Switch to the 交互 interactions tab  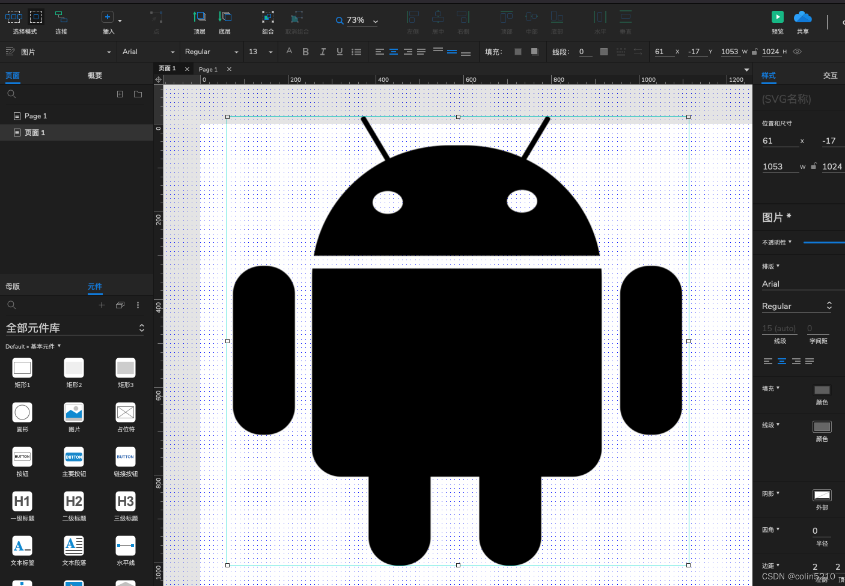point(830,76)
